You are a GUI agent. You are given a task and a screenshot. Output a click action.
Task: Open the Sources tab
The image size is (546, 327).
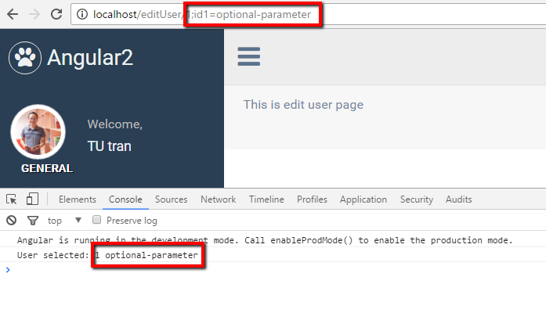(x=171, y=199)
